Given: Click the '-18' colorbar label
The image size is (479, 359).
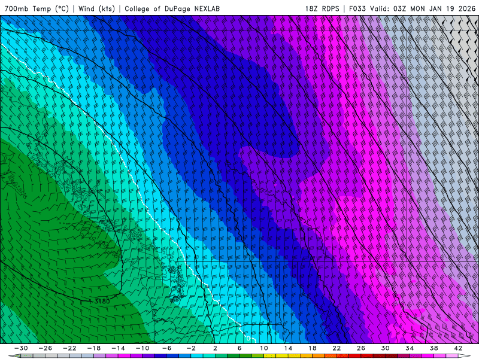Looking at the screenshot, I should click(94, 348).
